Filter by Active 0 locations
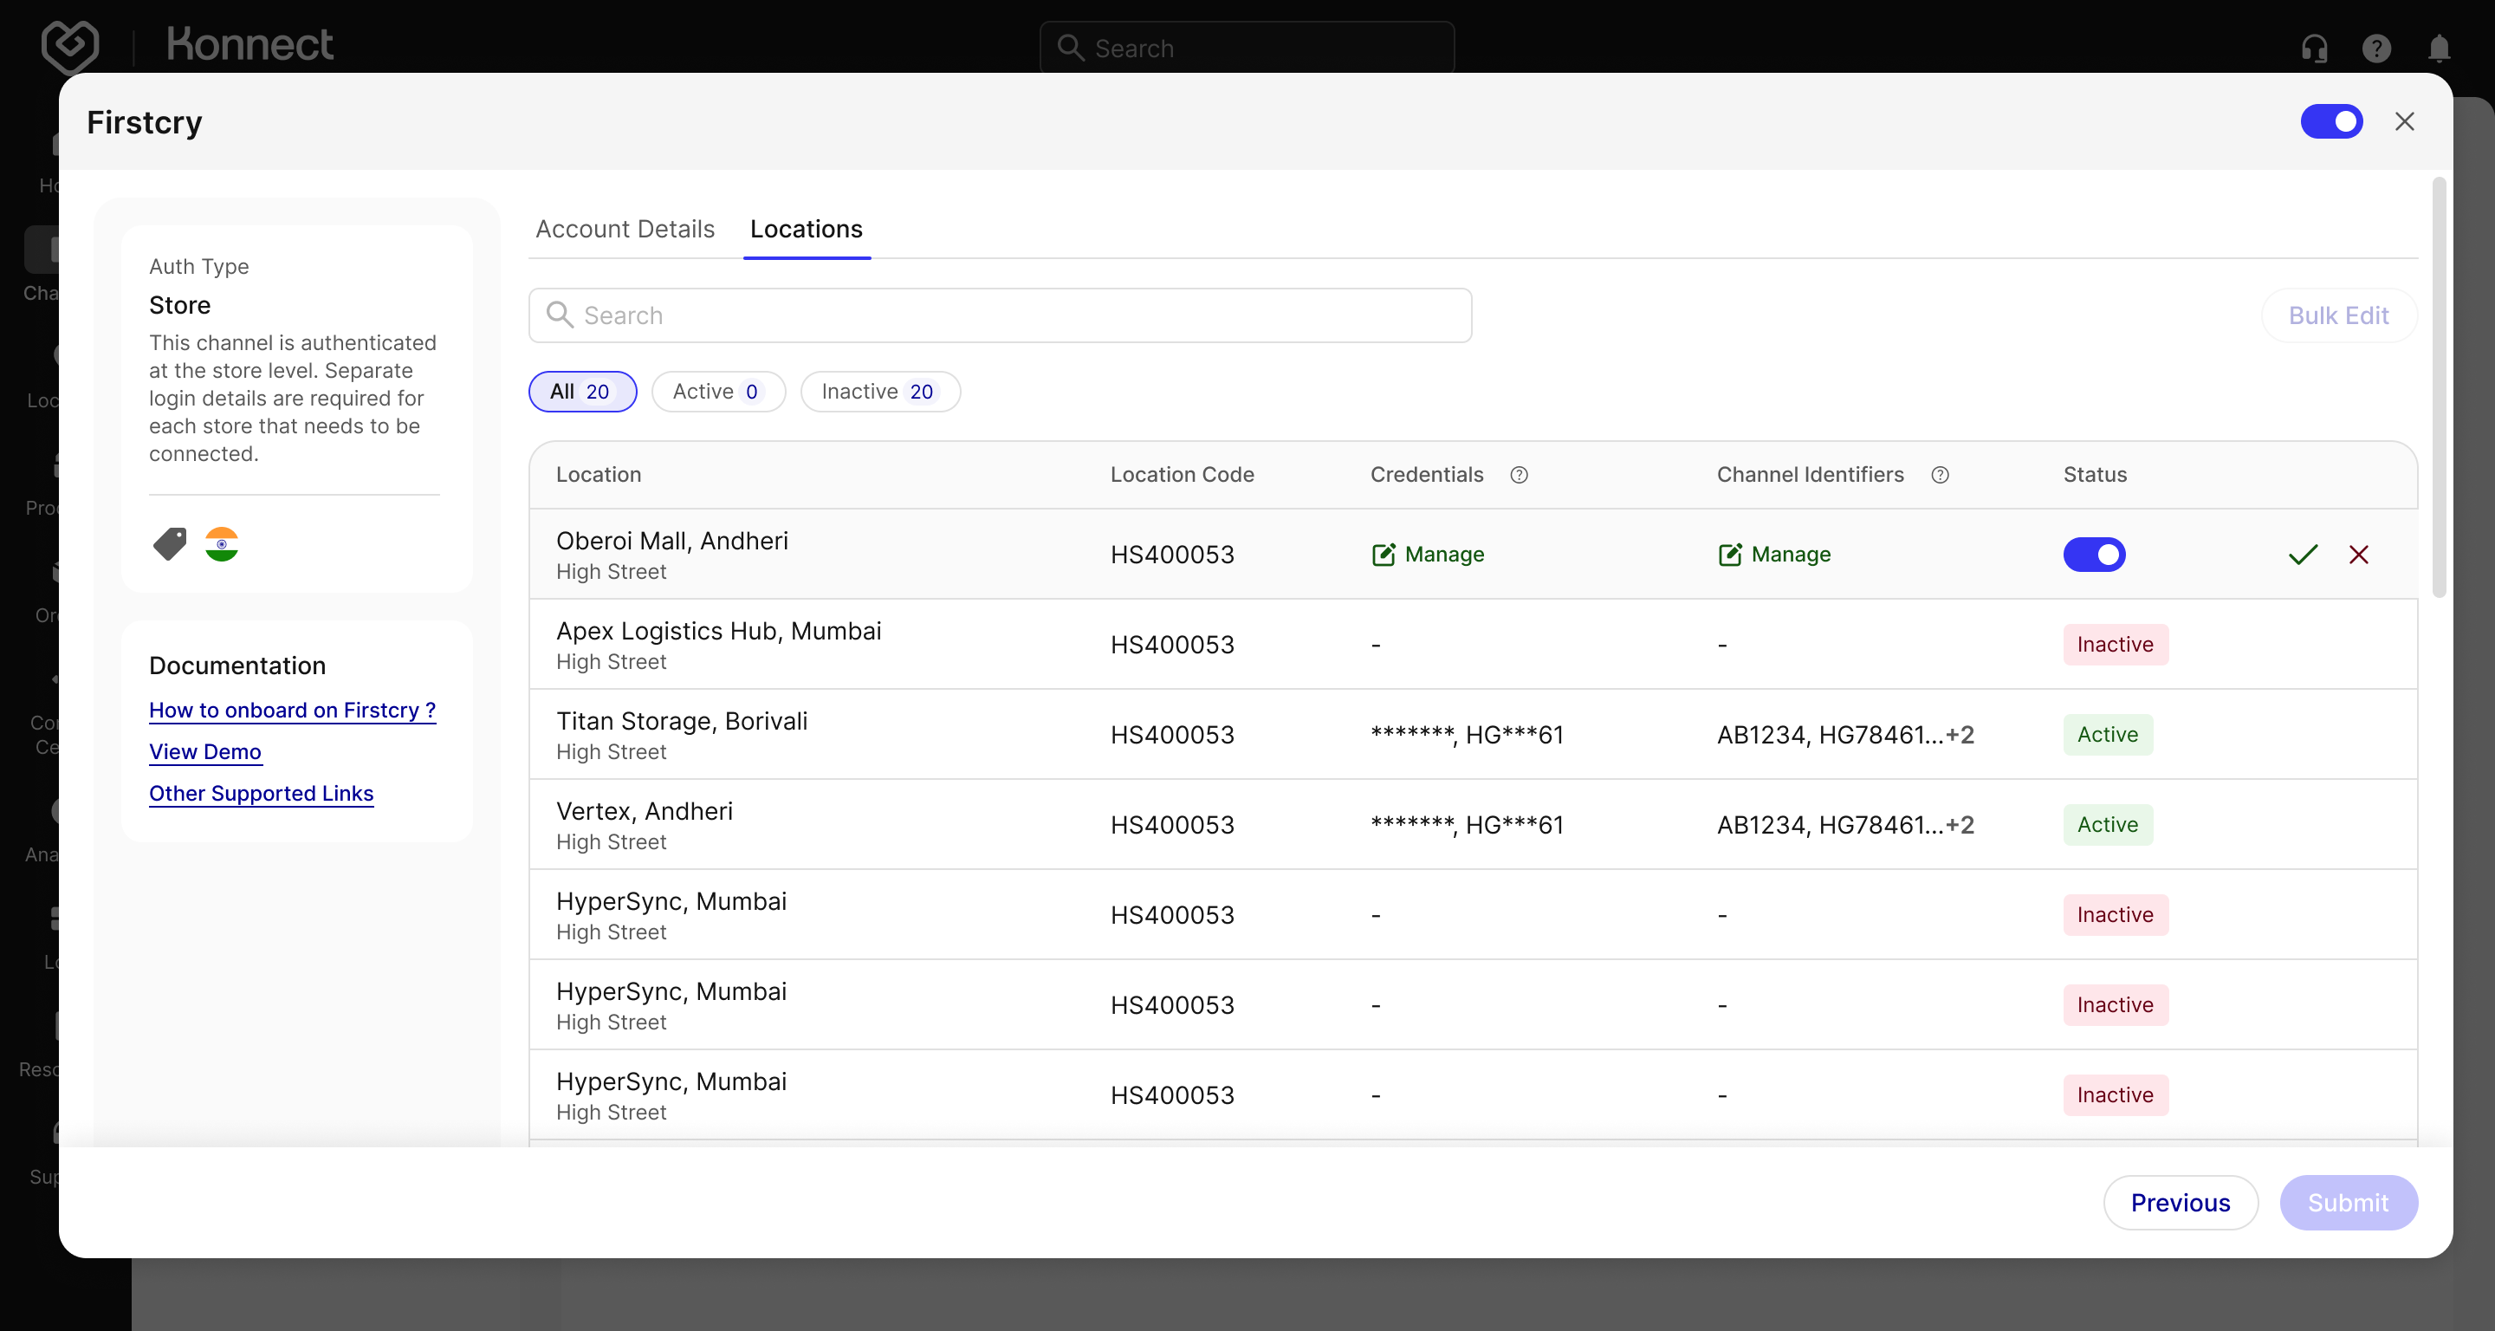This screenshot has height=1331, width=2495. coord(717,392)
